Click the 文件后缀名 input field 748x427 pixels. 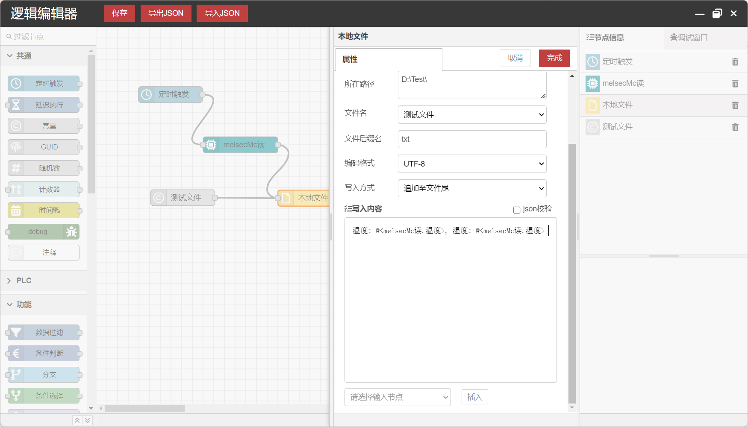(x=472, y=139)
